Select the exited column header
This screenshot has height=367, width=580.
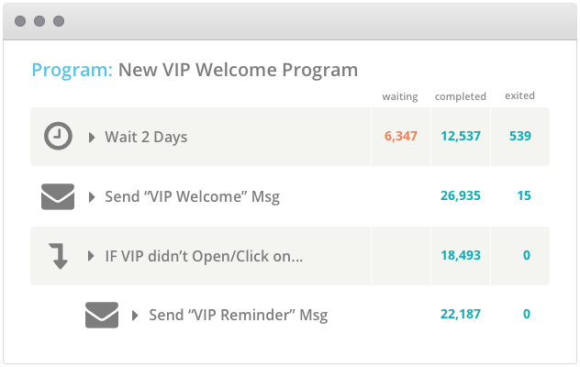click(519, 95)
